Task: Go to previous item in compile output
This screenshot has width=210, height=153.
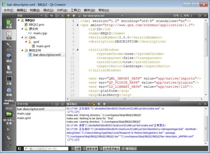Action: point(99,104)
